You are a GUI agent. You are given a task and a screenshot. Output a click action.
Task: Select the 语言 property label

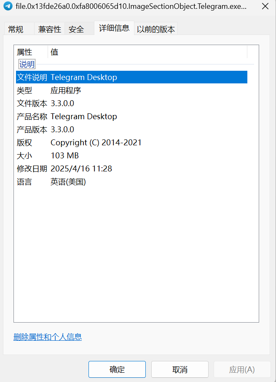point(24,182)
